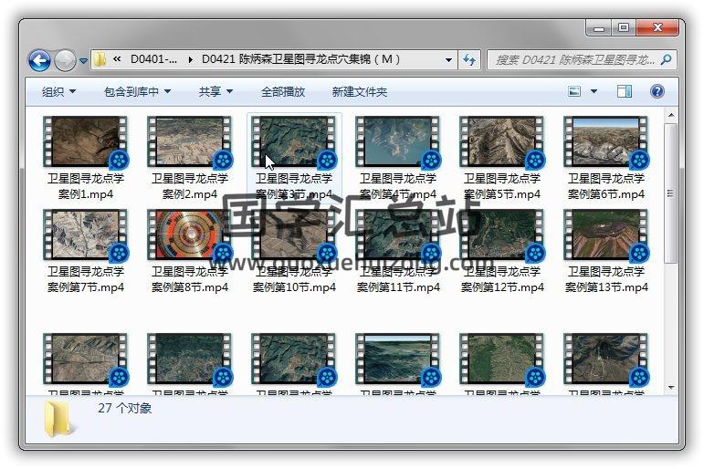Open the 共享 menu
Image resolution: width=704 pixels, height=469 pixels.
215,92
